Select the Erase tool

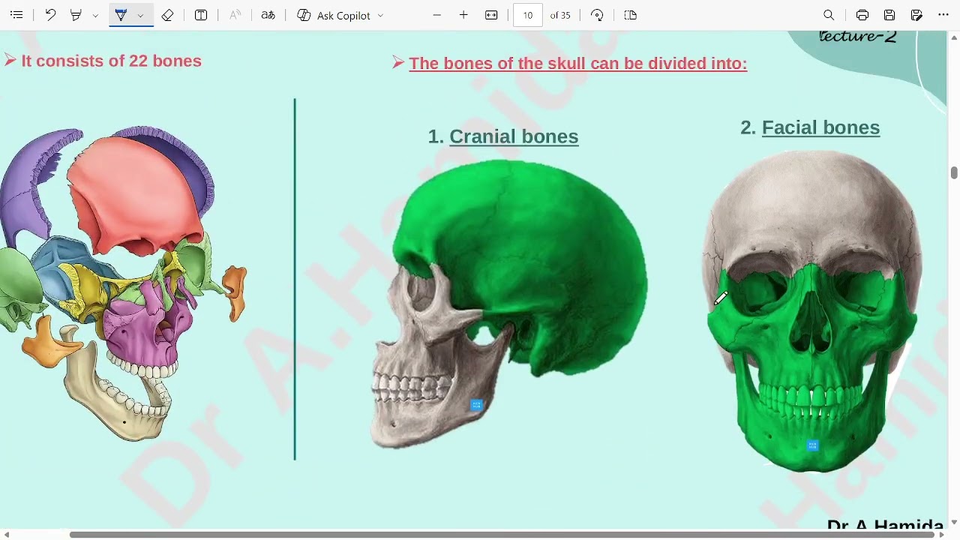click(x=168, y=15)
